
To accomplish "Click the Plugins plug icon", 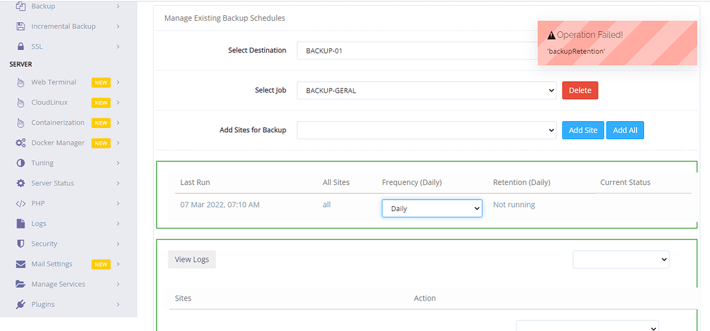I will (20, 304).
